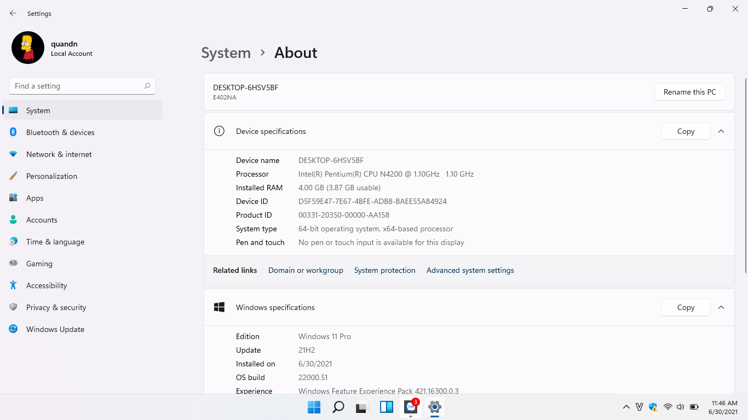Collapse the Device specifications section
The image size is (748, 420).
click(721, 131)
